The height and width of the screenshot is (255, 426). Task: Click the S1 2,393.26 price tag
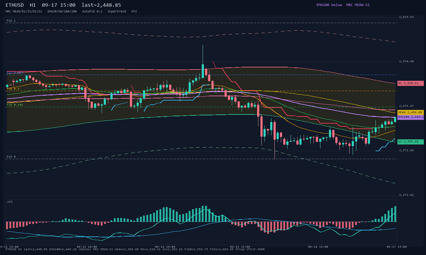point(410,142)
